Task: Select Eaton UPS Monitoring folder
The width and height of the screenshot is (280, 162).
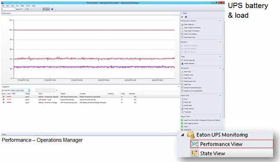Action: (x=218, y=135)
